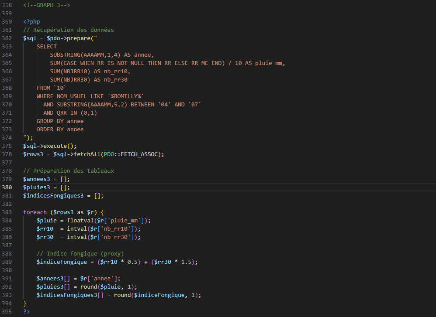Click the $indicesFongiques3 declaration on line 381
The image size is (436, 317).
53,195
